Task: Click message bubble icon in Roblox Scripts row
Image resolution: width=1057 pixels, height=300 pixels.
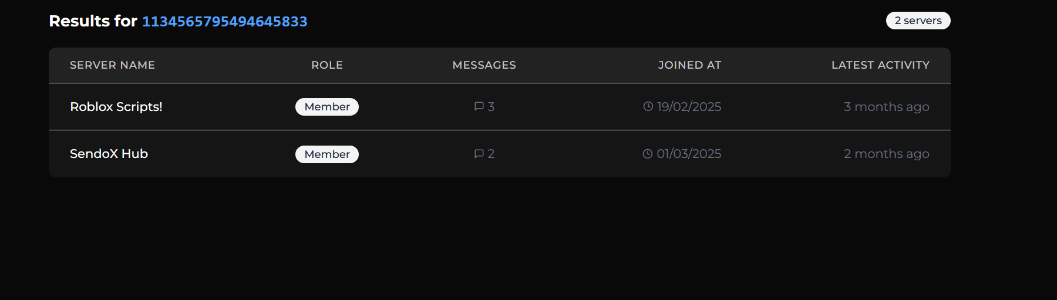Action: (479, 106)
